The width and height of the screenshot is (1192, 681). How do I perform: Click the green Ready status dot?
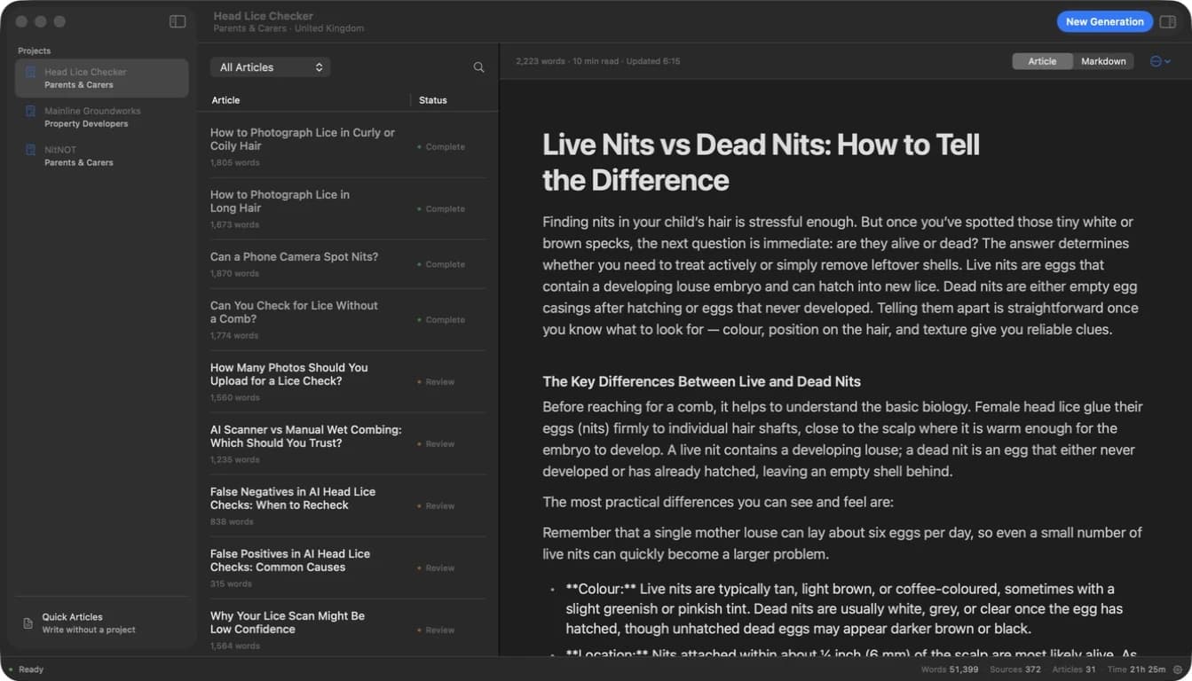pos(12,669)
